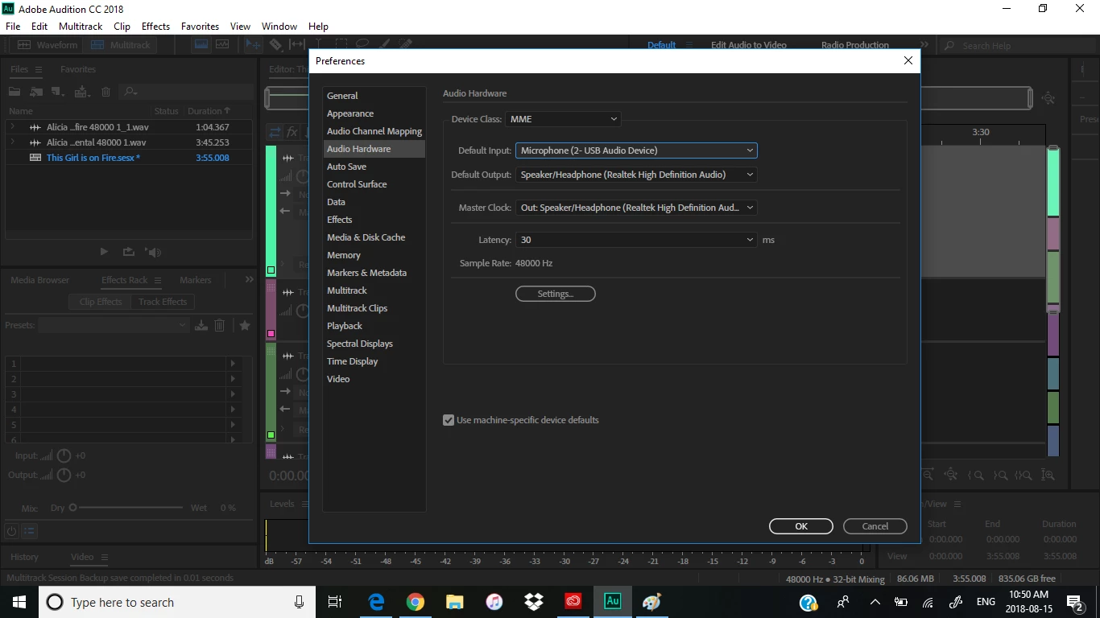The height and width of the screenshot is (618, 1100).
Task: Select Track Effects toggle in Effects Rack
Action: pyautogui.click(x=163, y=302)
